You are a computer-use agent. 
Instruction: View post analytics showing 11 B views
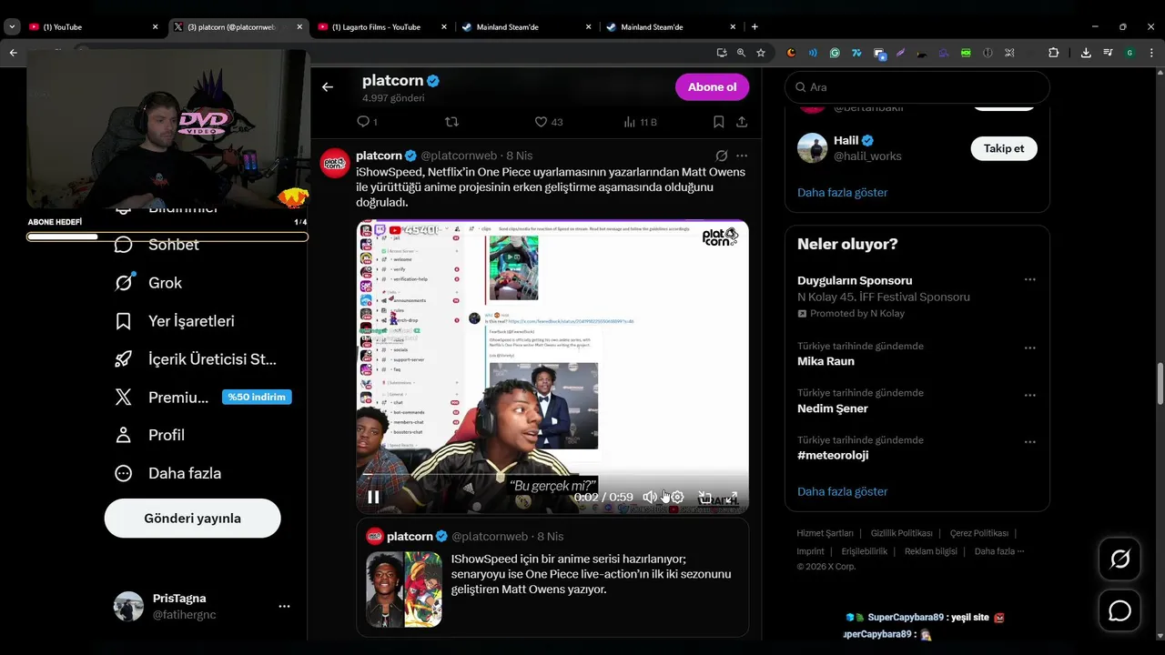pyautogui.click(x=640, y=121)
